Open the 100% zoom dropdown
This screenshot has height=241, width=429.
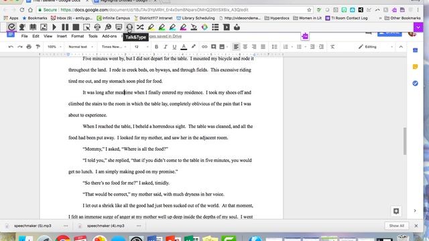[54, 47]
